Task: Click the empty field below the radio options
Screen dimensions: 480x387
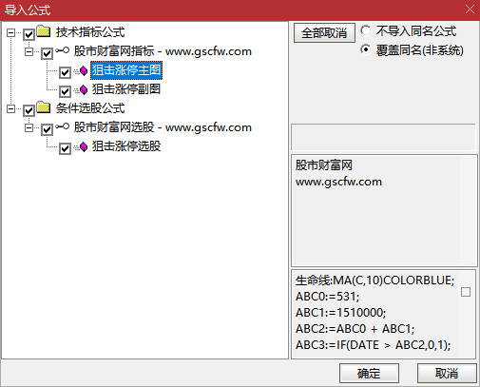Action: (383, 137)
